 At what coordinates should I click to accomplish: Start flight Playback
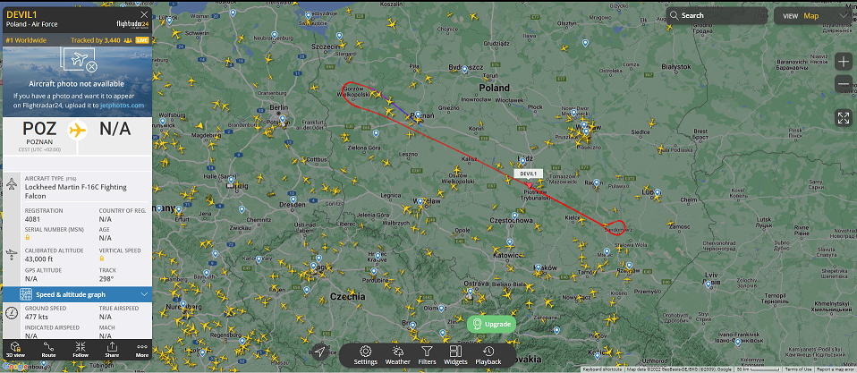coord(488,355)
